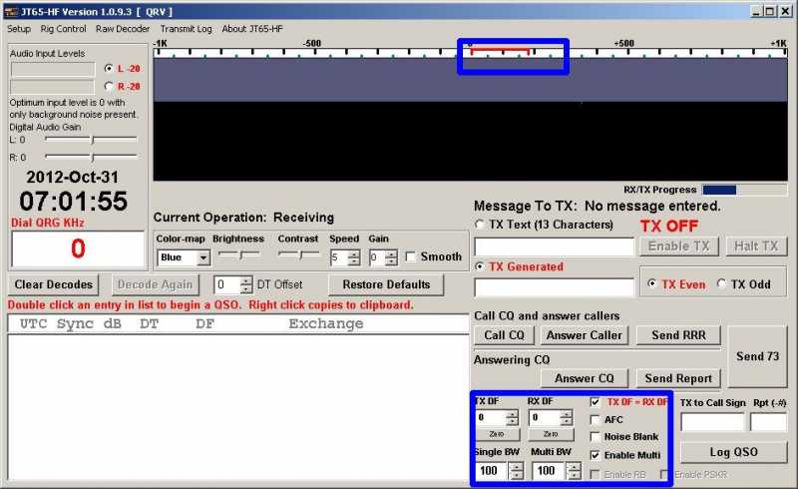798x489 pixels.
Task: Click Zero button under RX DF
Action: (x=551, y=434)
